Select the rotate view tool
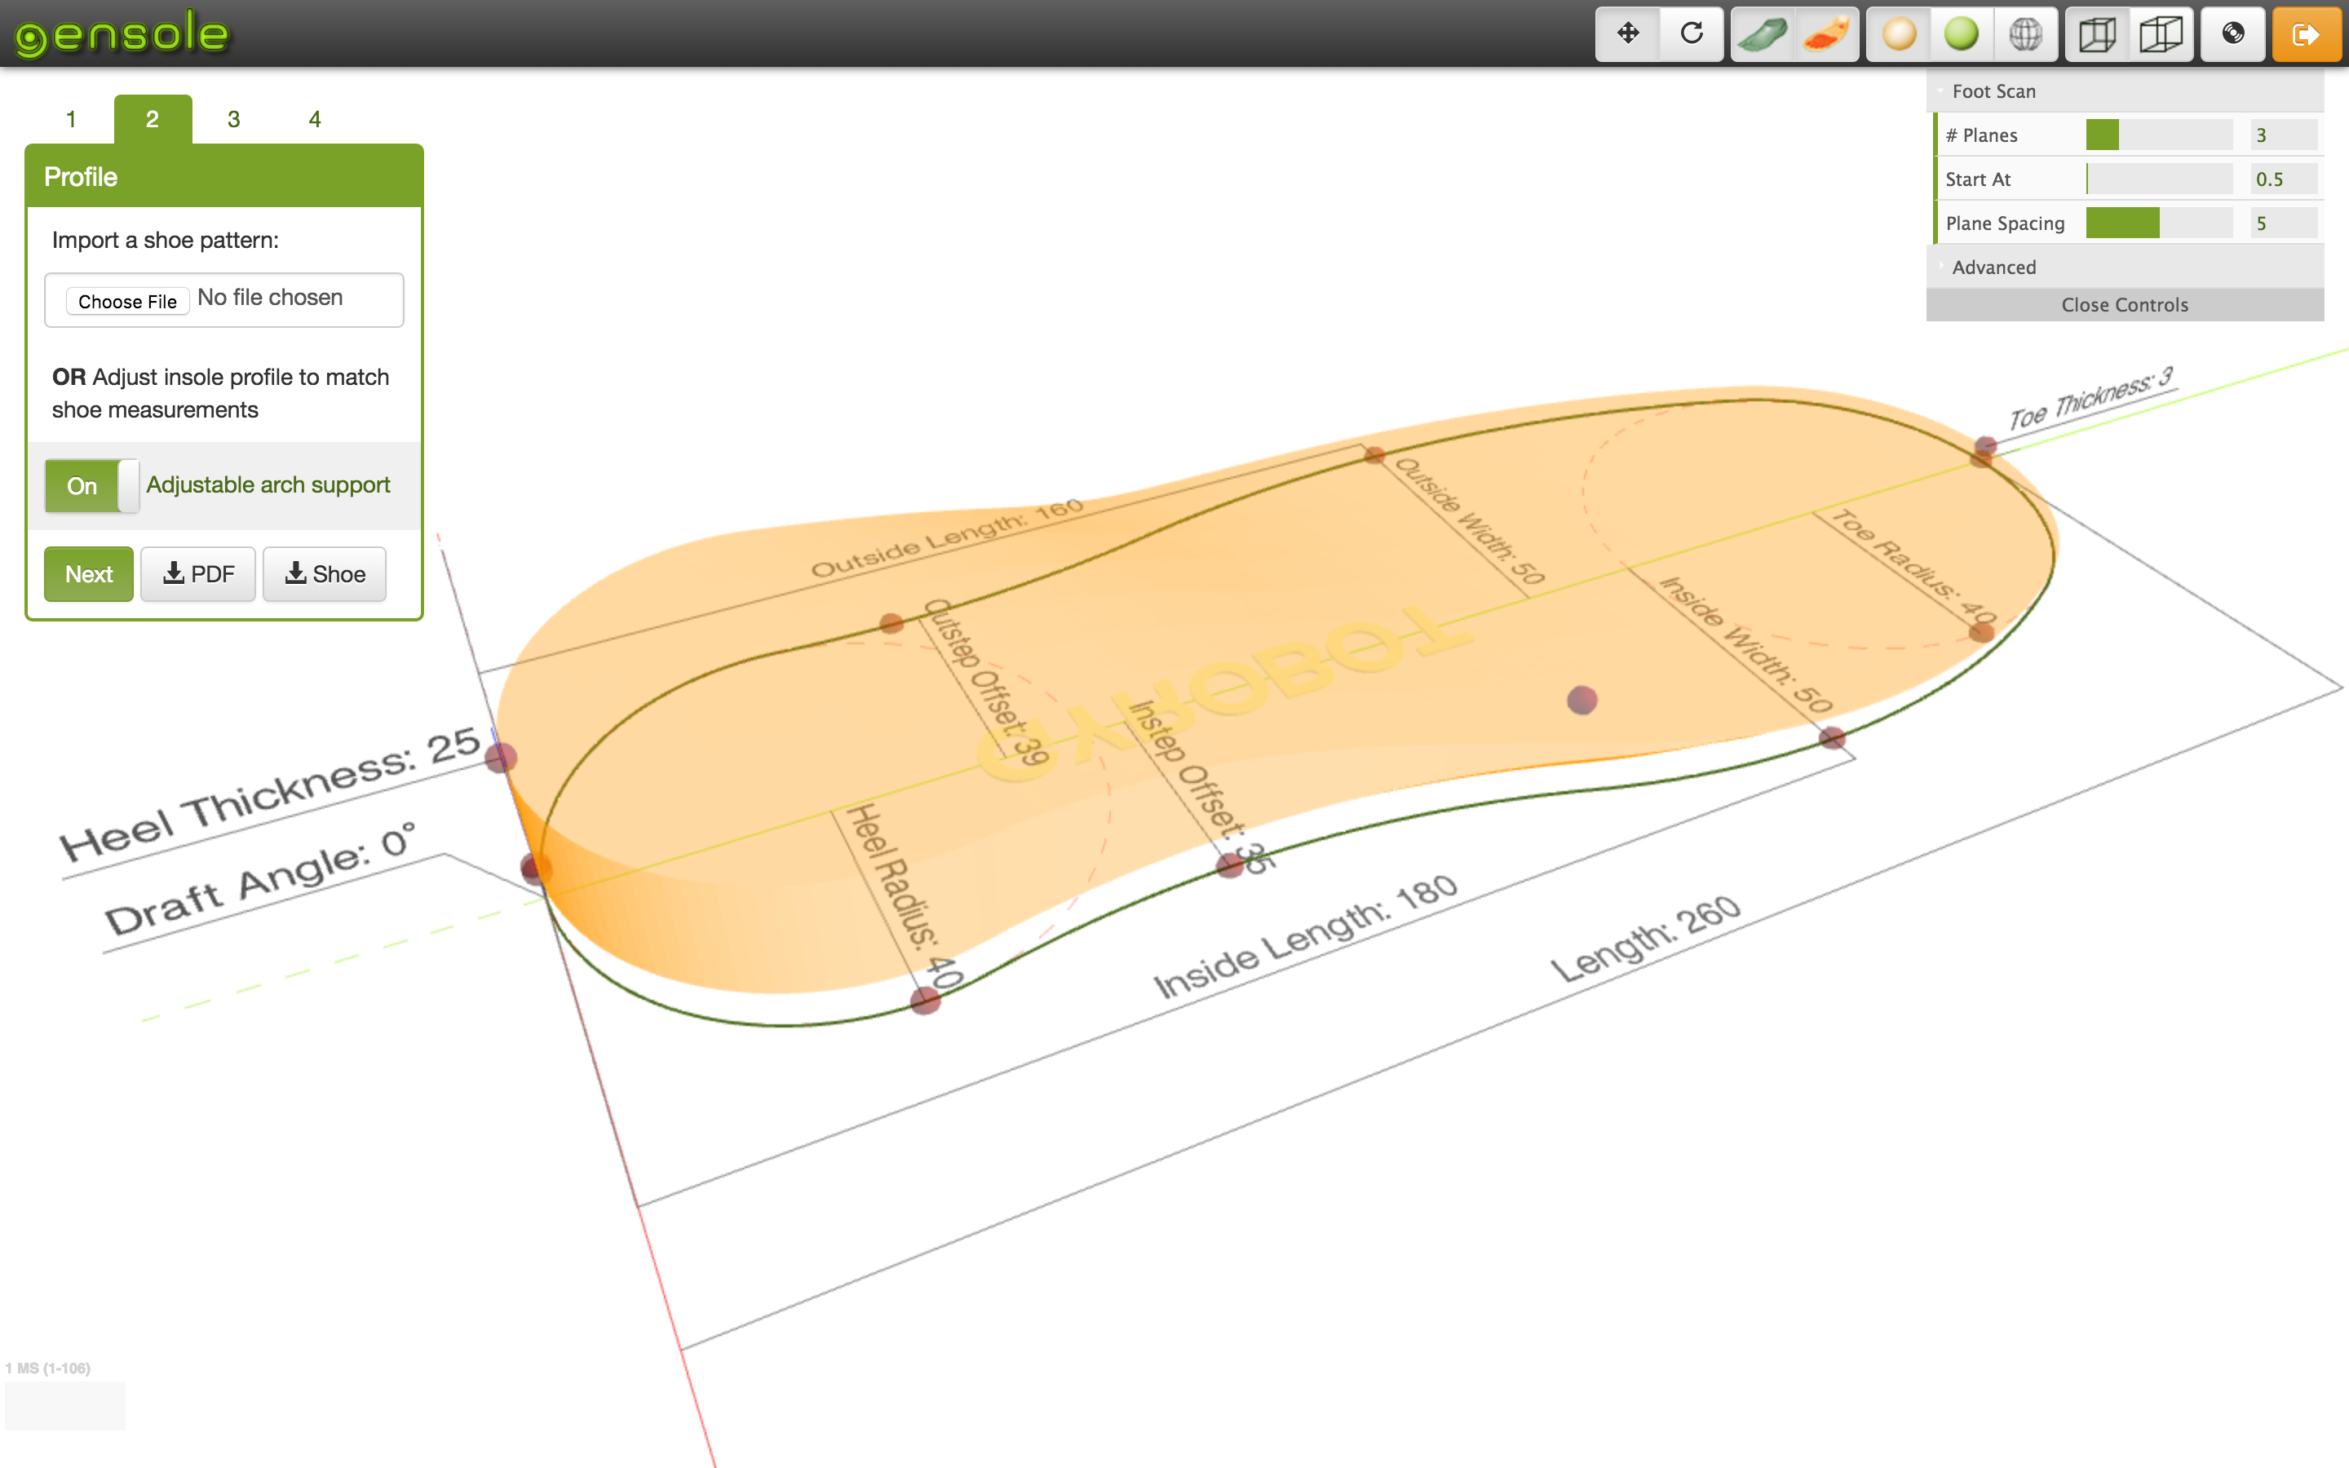This screenshot has height=1468, width=2349. coord(1692,34)
